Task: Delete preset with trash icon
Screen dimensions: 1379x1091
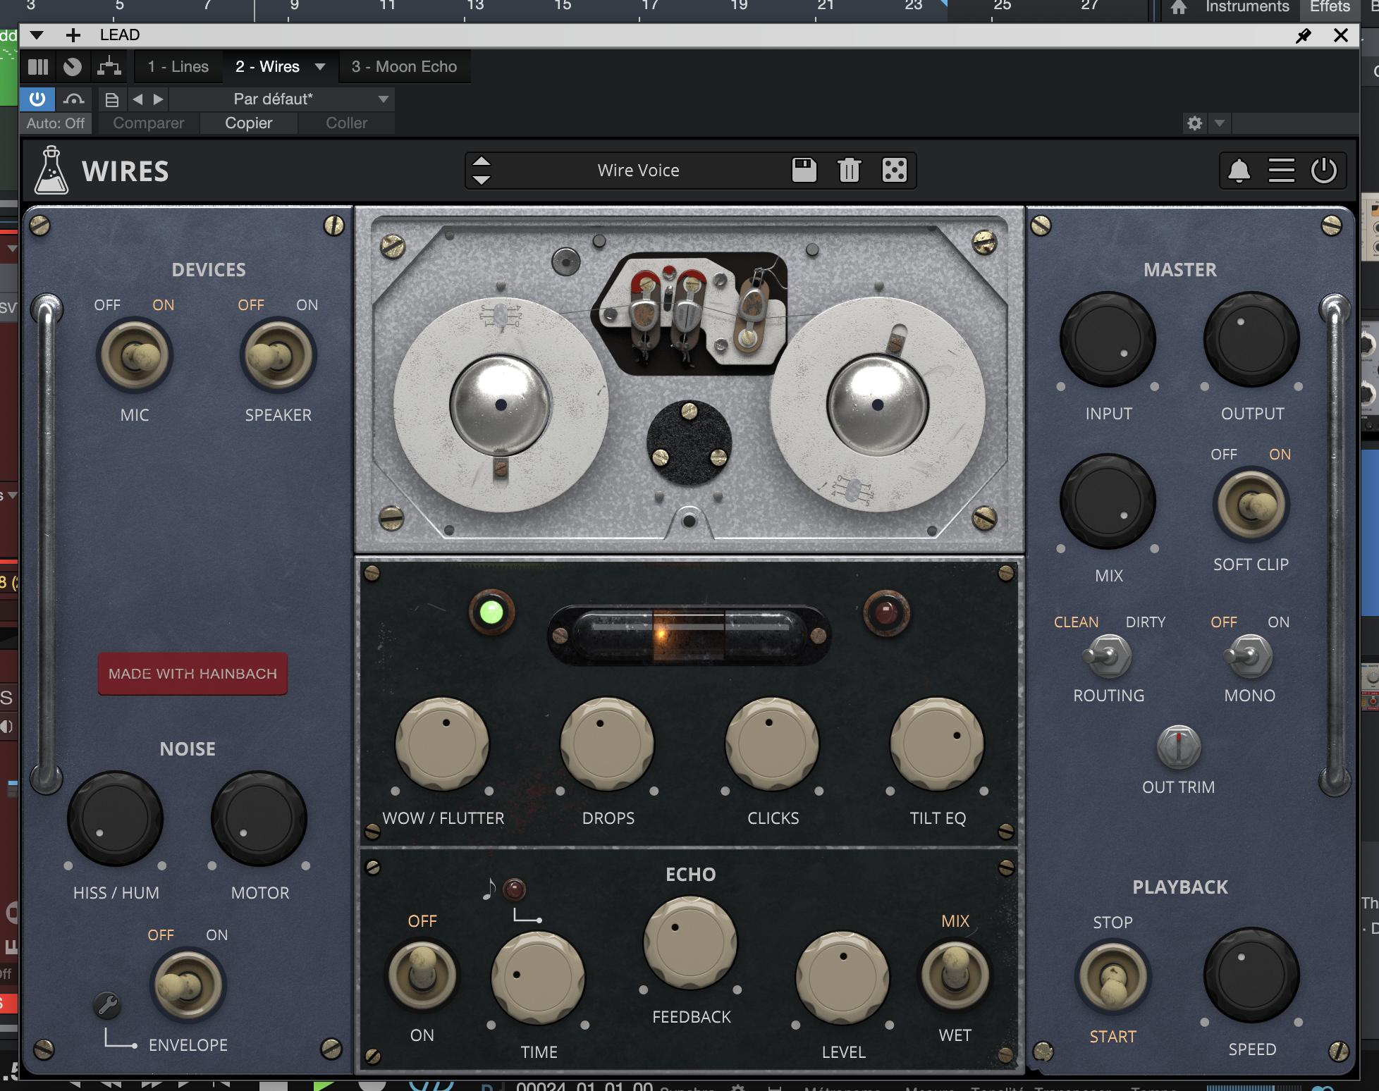Action: click(x=849, y=171)
